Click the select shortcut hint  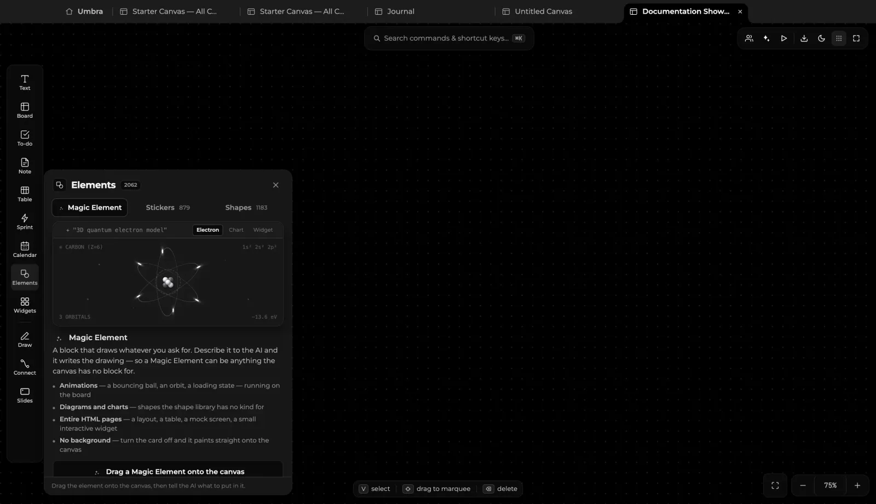click(375, 489)
